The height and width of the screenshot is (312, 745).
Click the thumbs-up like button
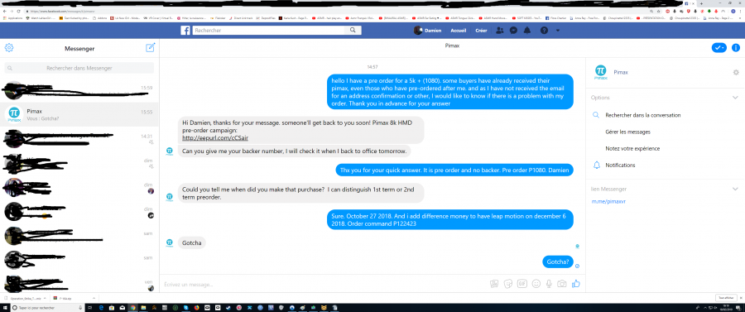(x=576, y=284)
